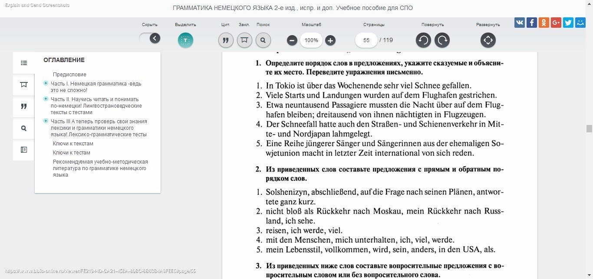The height and width of the screenshot is (279, 593).
Task: Open Поиск search from the toolbar
Action: [x=263, y=40]
